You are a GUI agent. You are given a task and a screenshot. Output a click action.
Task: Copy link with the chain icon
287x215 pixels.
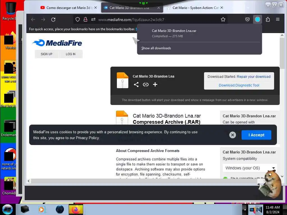[x=146, y=85]
